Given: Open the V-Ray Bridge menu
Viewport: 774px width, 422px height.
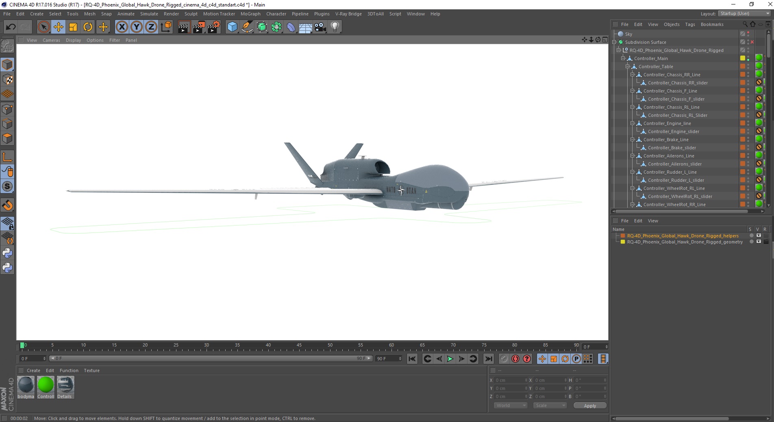Looking at the screenshot, I should click(348, 14).
